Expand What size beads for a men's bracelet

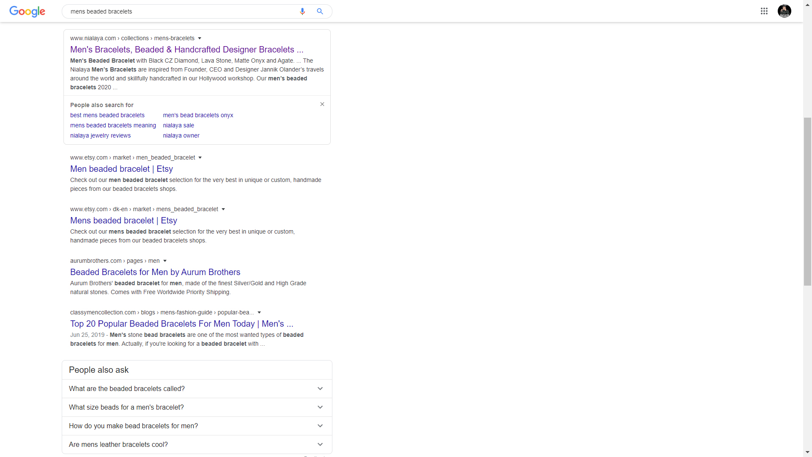197,407
